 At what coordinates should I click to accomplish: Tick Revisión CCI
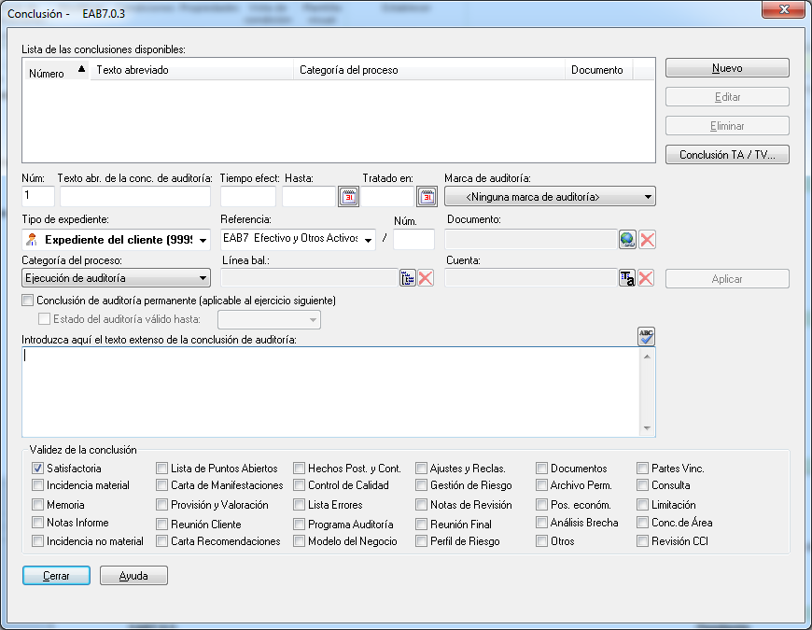tap(643, 541)
